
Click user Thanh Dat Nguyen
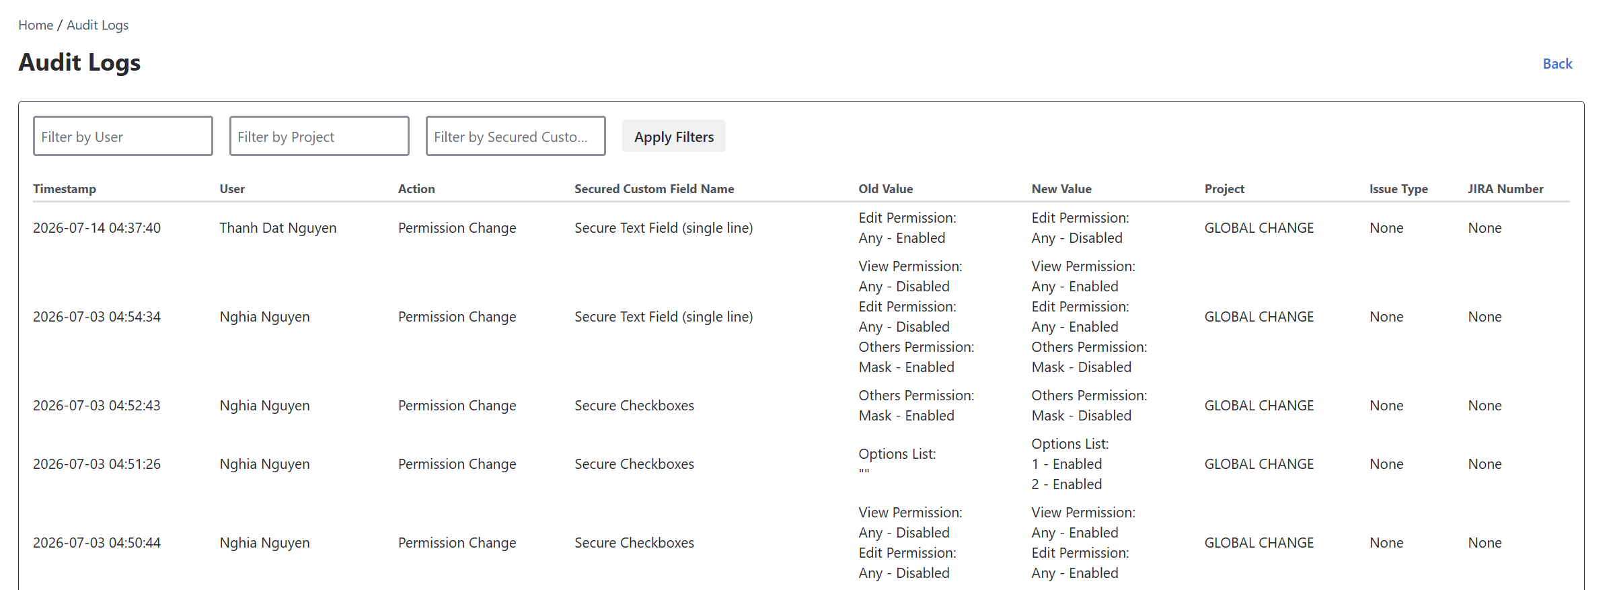click(x=278, y=228)
